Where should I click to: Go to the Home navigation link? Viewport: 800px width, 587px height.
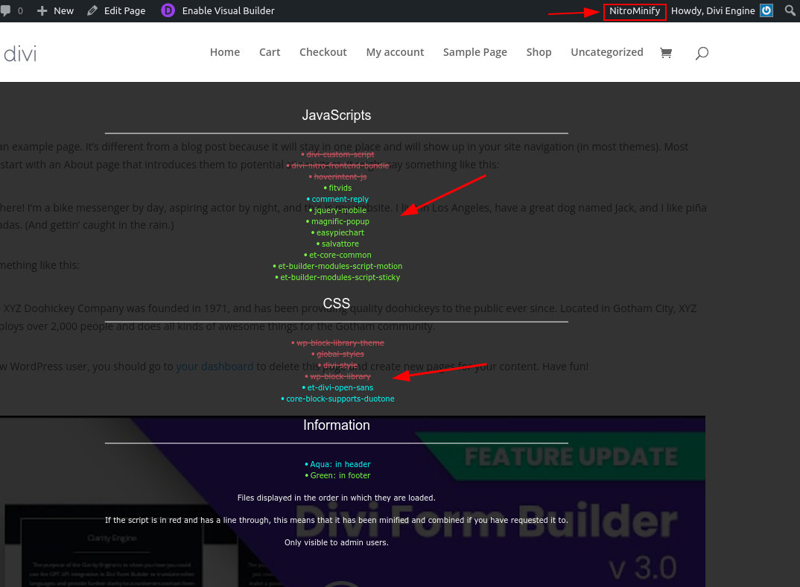click(x=224, y=52)
